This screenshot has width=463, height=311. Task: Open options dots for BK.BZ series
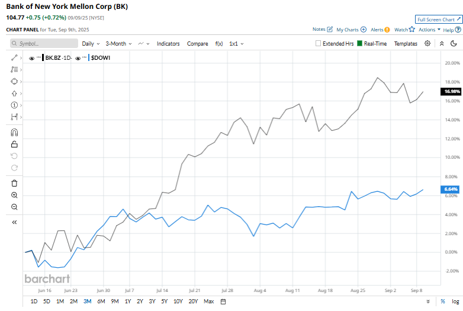pos(38,57)
